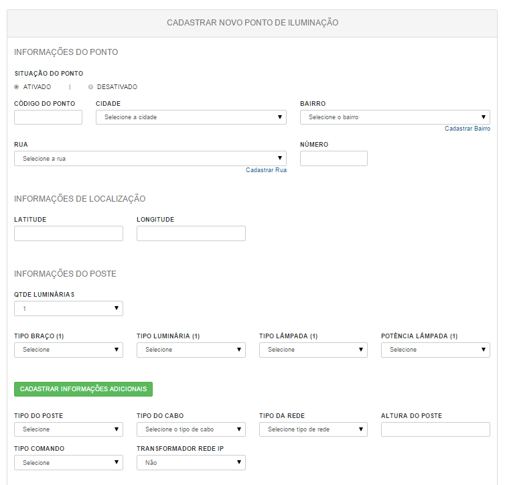Focus the Número input field
The image size is (505, 485).
pyautogui.click(x=334, y=159)
